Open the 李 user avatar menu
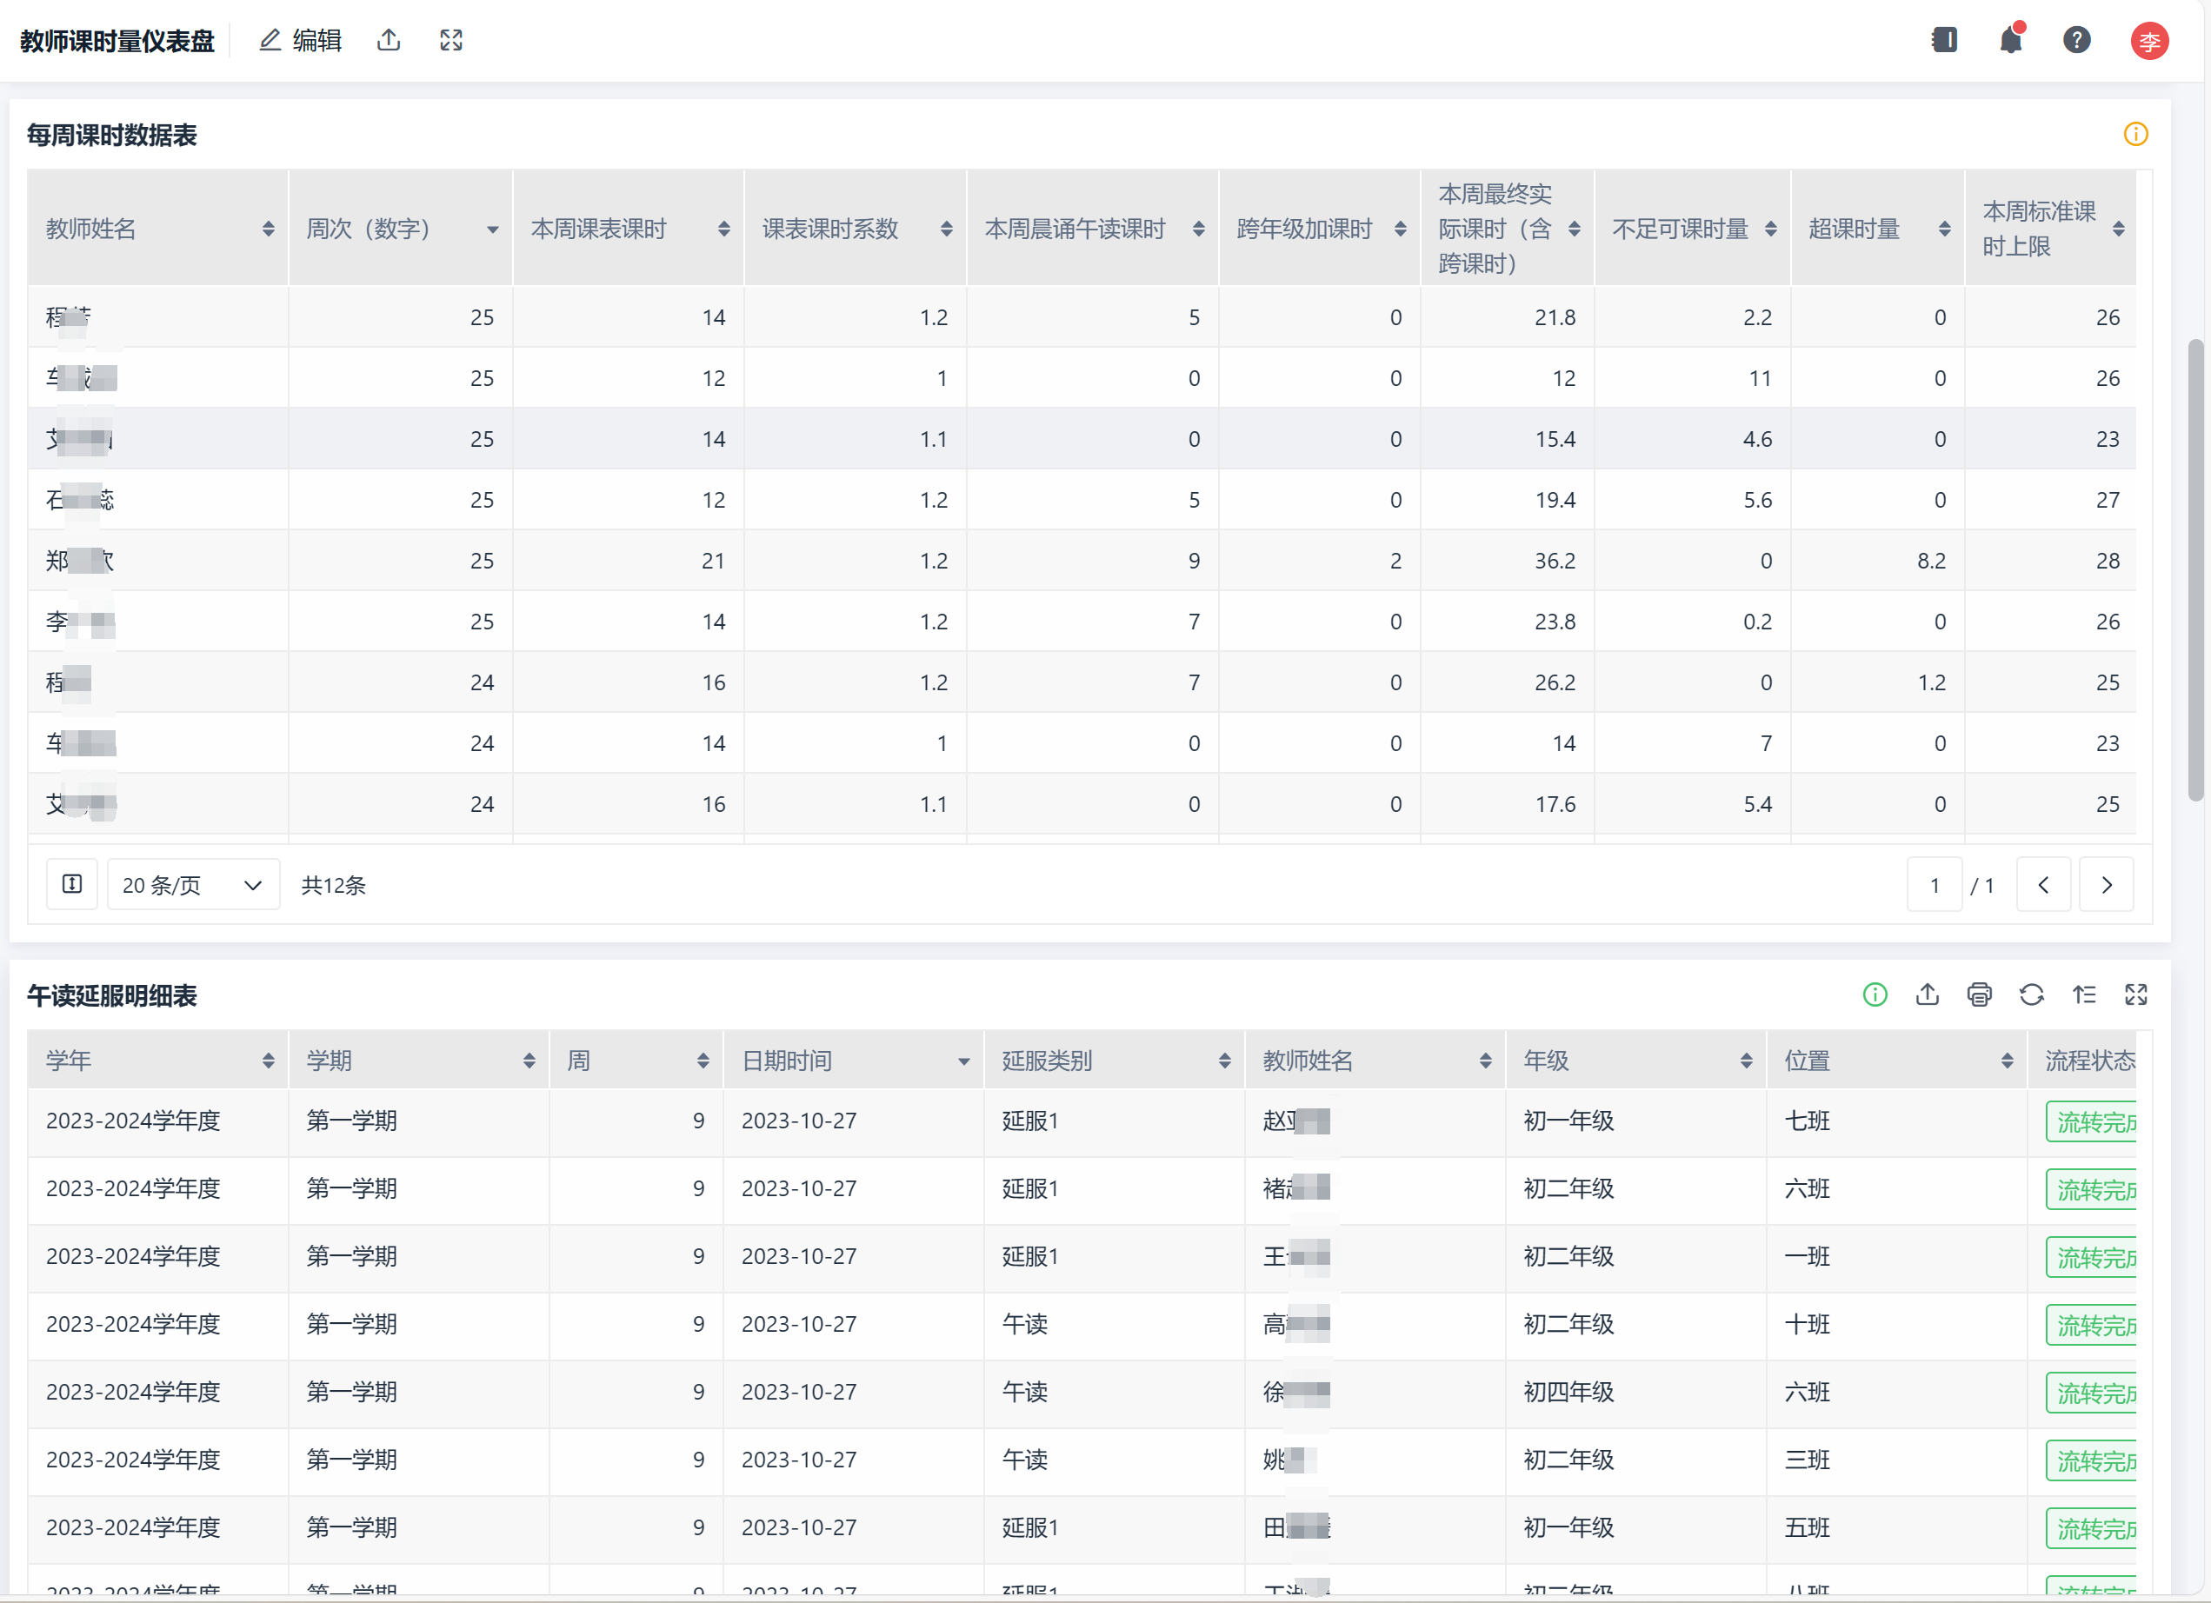This screenshot has width=2211, height=1603. 2148,41
